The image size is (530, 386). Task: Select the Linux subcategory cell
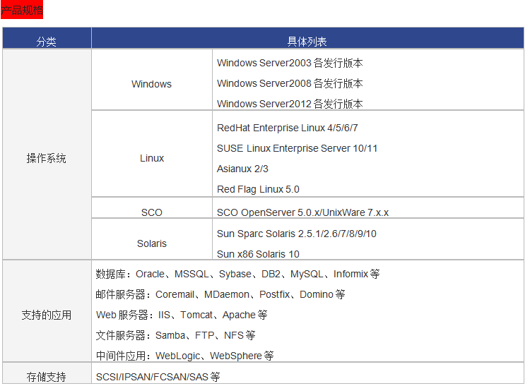pyautogui.click(x=152, y=154)
